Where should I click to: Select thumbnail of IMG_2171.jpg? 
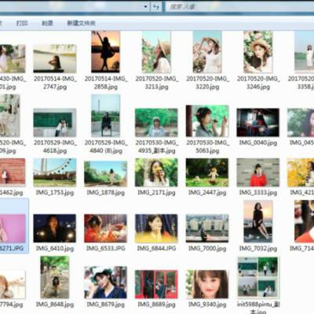[x=156, y=172]
